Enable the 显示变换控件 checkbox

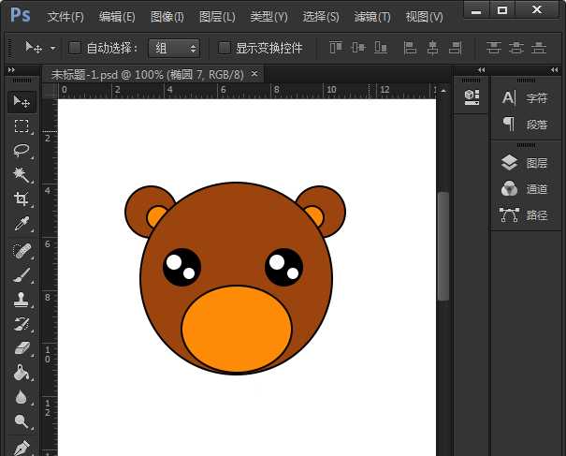(225, 48)
